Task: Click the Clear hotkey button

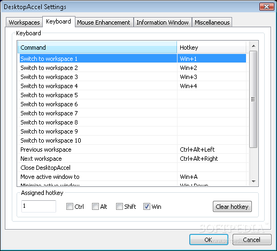Action: [232, 207]
